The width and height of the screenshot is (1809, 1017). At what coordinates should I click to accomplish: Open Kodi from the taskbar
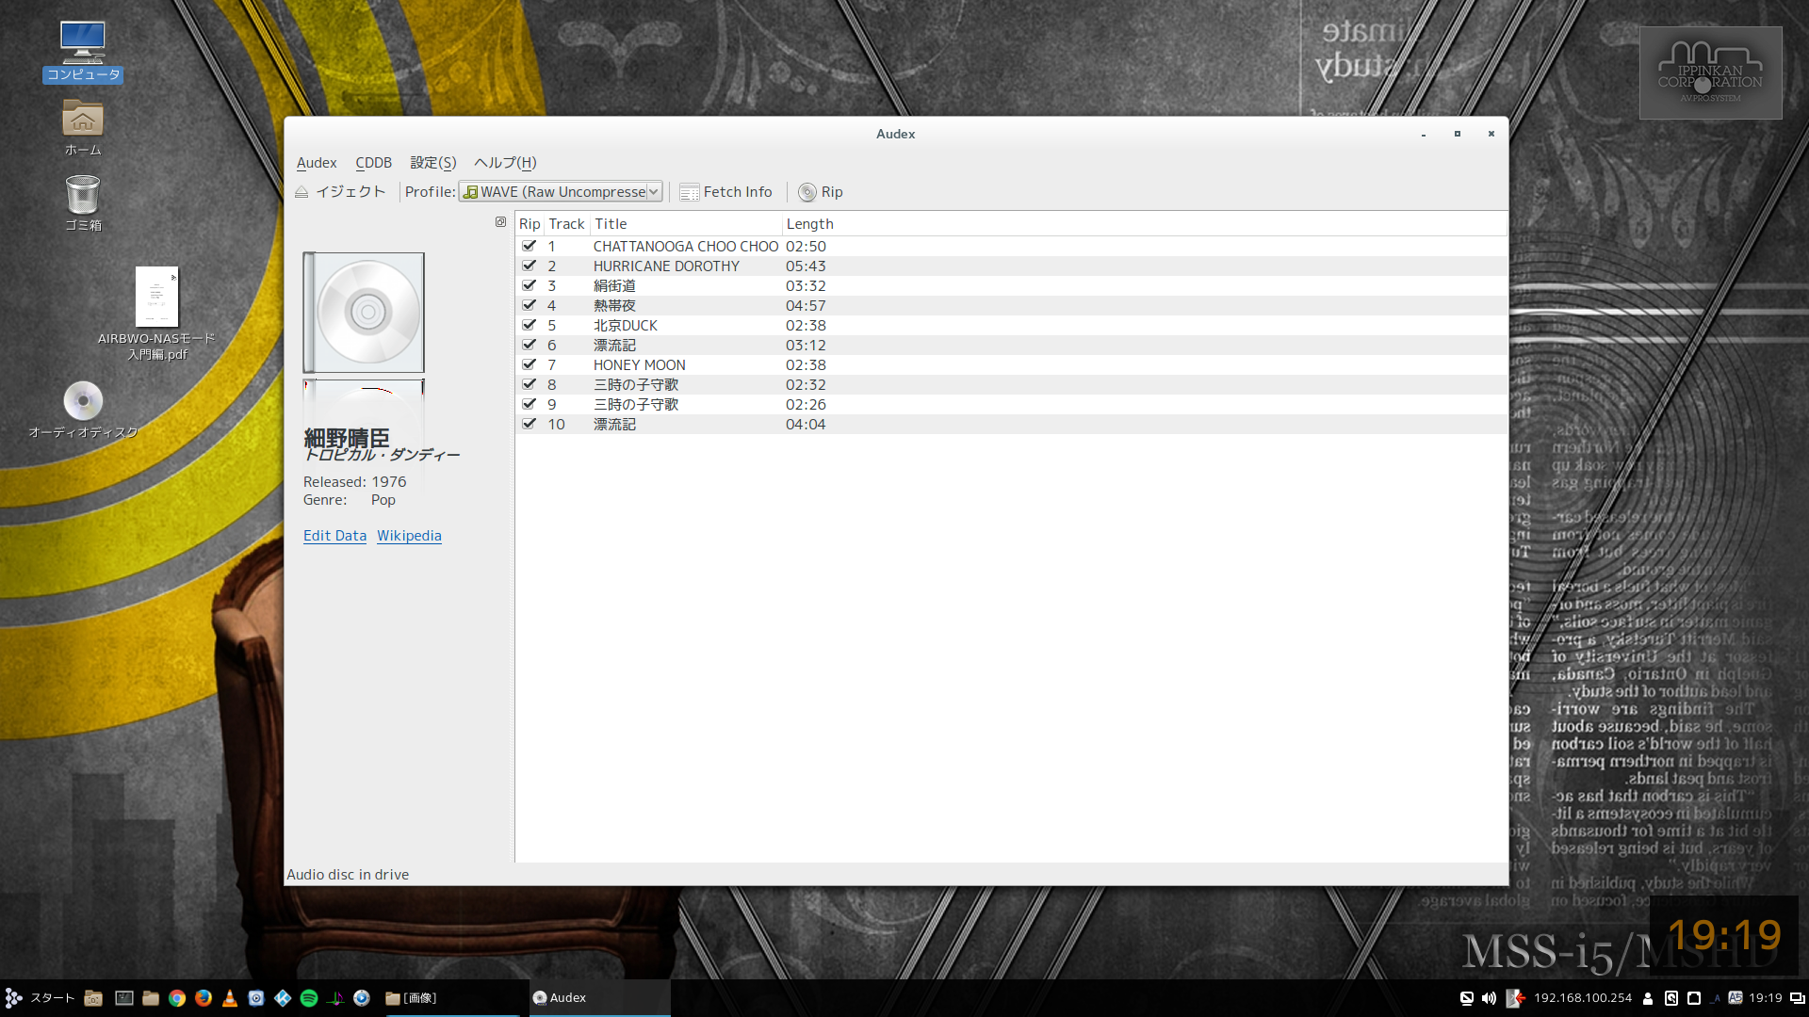(x=283, y=998)
